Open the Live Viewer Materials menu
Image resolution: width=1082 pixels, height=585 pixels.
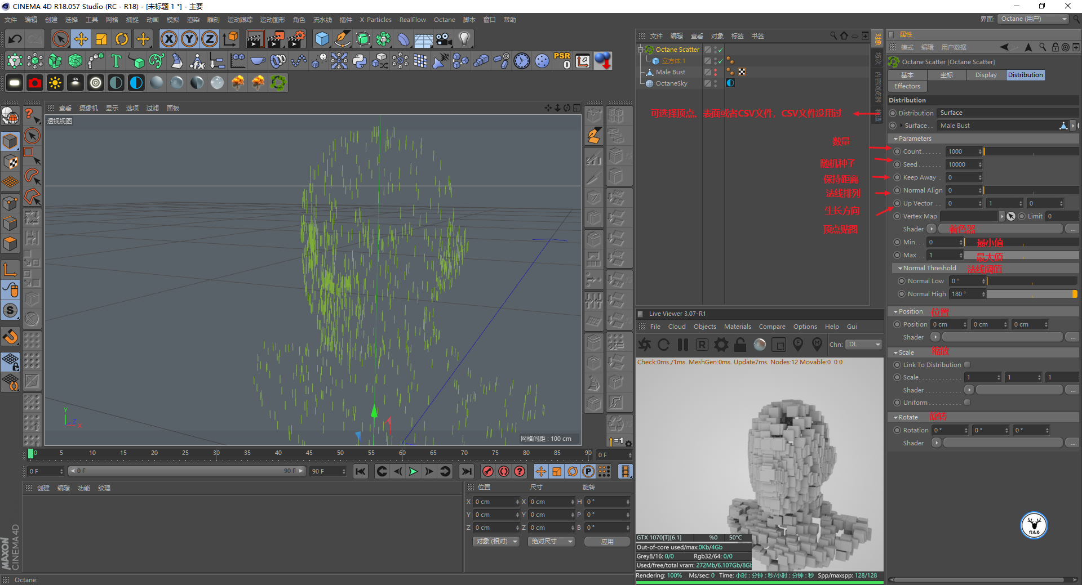[737, 327]
